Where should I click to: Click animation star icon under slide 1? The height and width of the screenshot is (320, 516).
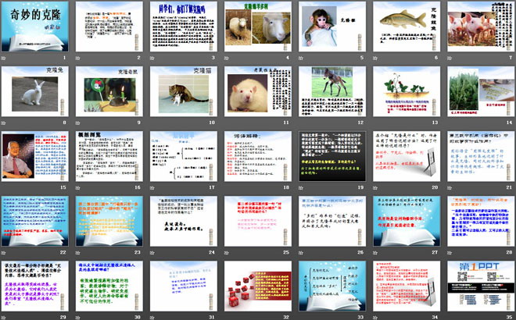[x=4, y=59]
